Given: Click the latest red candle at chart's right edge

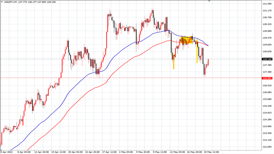Looking at the screenshot, I should (208, 62).
